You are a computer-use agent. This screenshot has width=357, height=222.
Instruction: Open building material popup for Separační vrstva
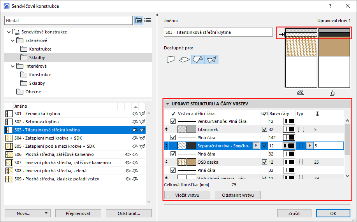click(256, 145)
